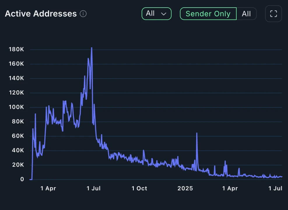Click the fullscreen brackets icon top right
The width and height of the screenshot is (288, 210).
click(x=273, y=14)
